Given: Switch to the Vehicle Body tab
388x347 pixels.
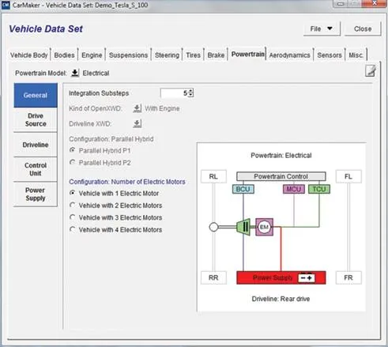Looking at the screenshot, I should click(x=29, y=55).
